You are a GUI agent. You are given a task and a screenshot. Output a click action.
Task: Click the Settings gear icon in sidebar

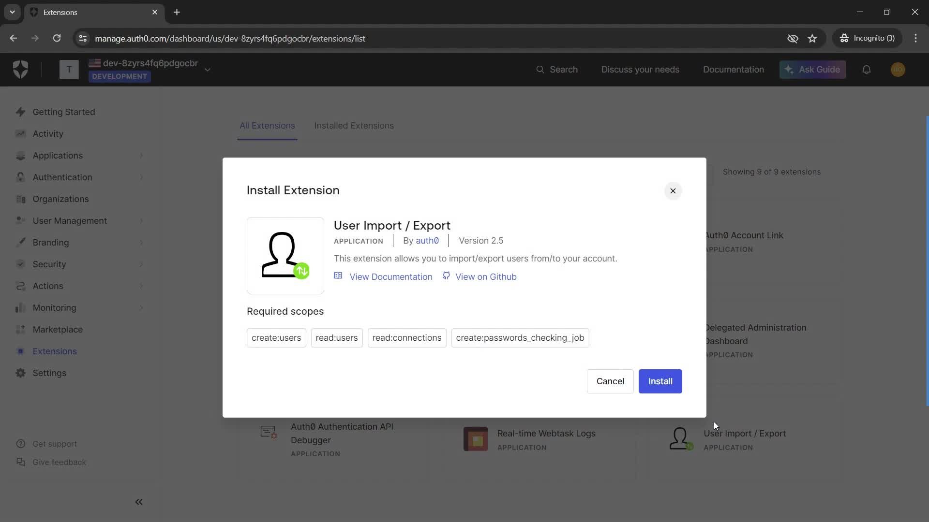(x=20, y=373)
